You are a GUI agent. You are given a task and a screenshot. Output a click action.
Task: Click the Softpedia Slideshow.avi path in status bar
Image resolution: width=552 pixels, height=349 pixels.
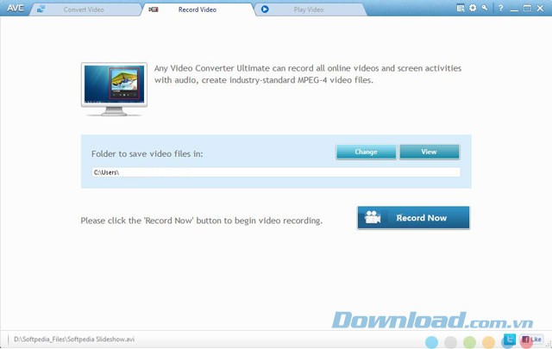pos(74,340)
